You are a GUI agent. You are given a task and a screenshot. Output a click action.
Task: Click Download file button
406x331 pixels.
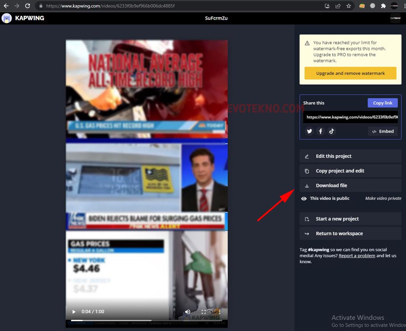(350, 186)
